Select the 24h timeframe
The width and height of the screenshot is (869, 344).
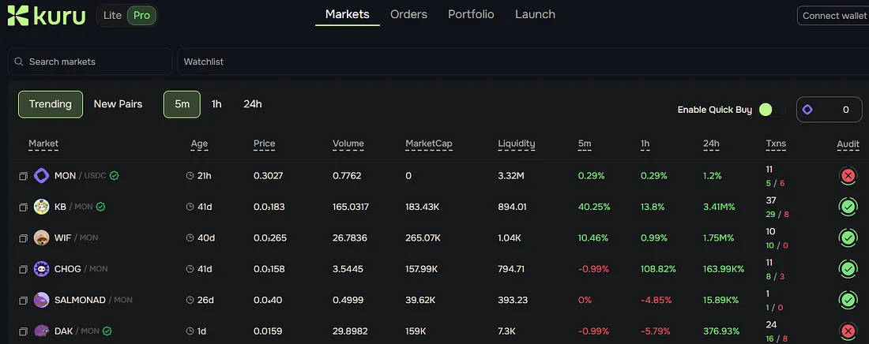pos(253,104)
